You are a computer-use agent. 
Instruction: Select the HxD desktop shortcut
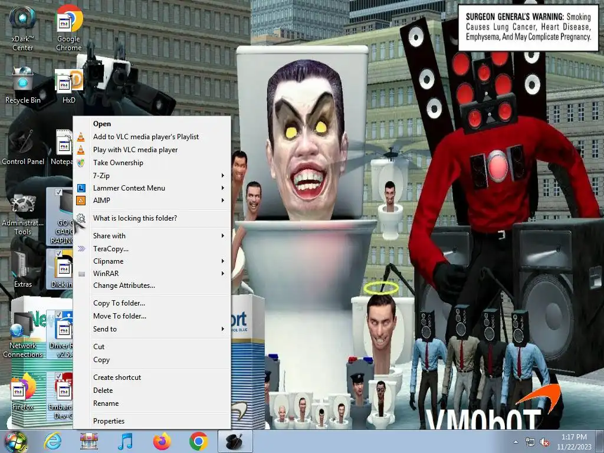(68, 86)
